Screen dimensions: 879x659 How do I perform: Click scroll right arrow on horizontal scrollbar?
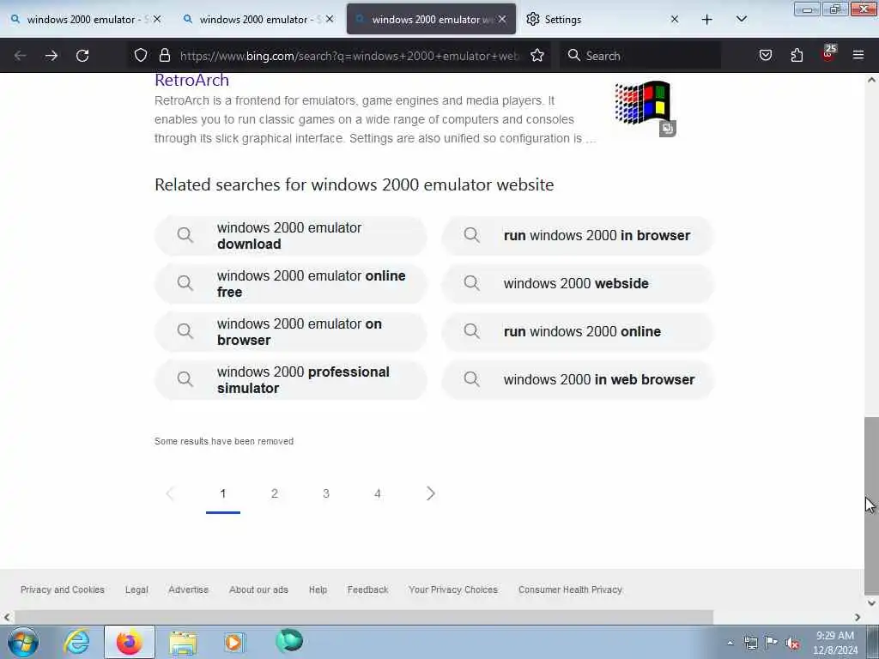pyautogui.click(x=858, y=617)
